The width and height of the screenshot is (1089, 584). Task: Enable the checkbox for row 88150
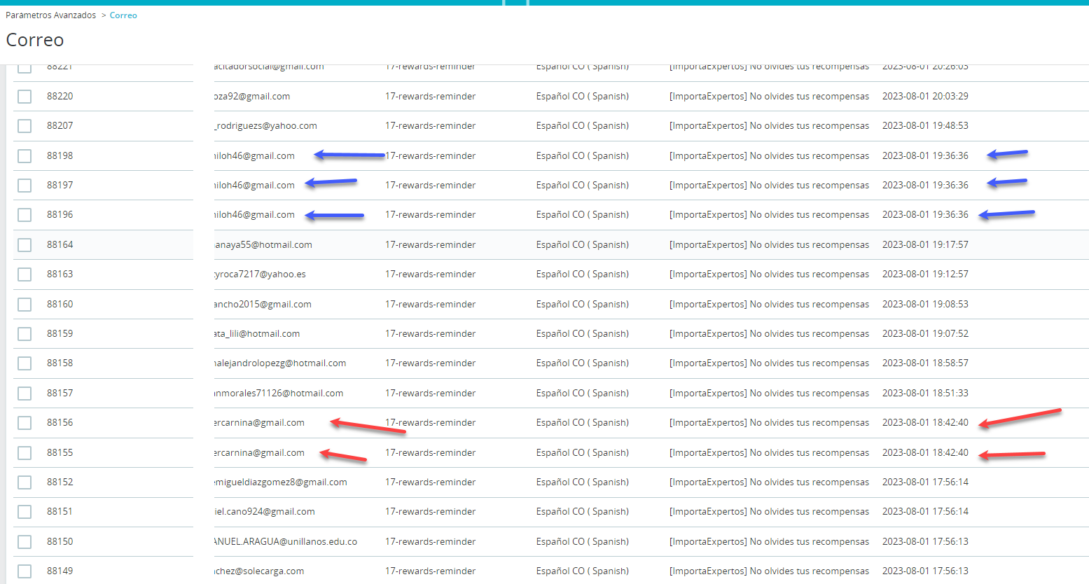(25, 541)
